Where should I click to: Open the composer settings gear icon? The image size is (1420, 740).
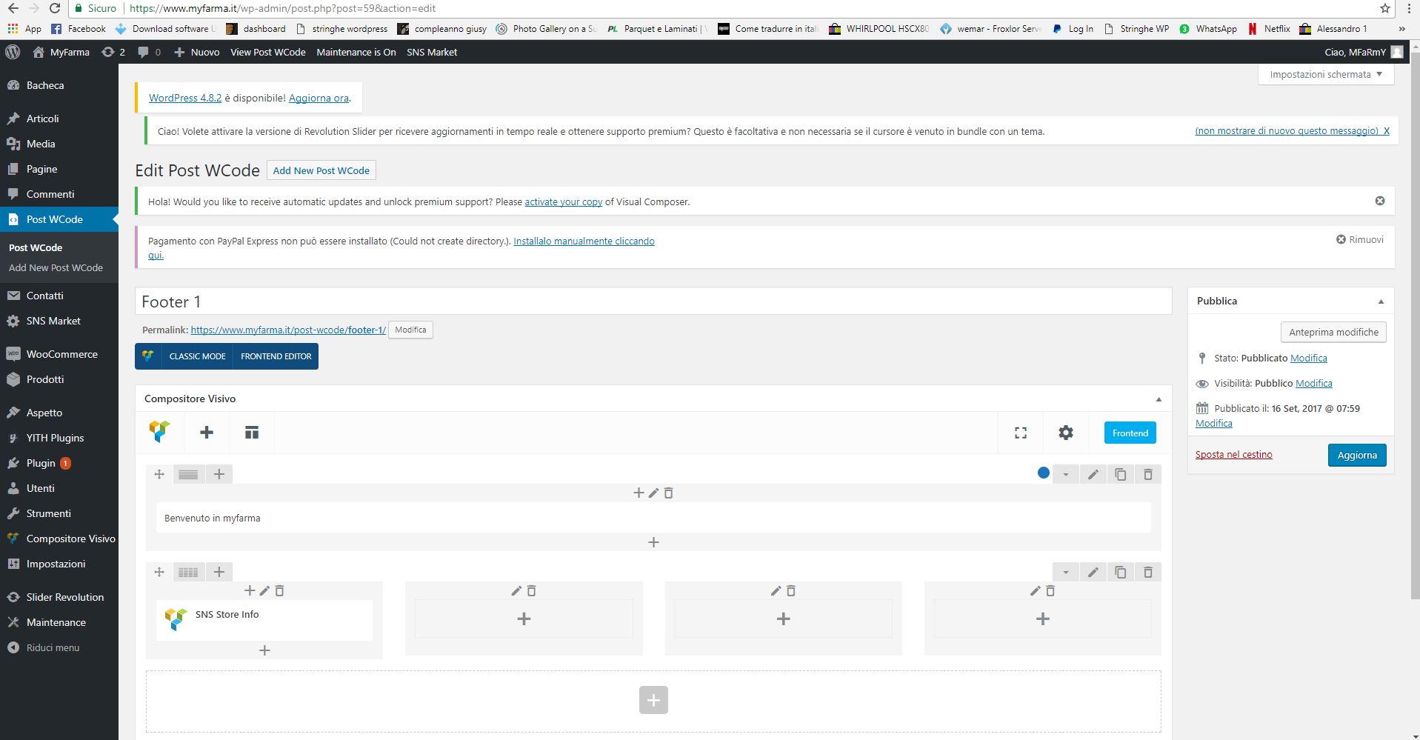(x=1065, y=433)
